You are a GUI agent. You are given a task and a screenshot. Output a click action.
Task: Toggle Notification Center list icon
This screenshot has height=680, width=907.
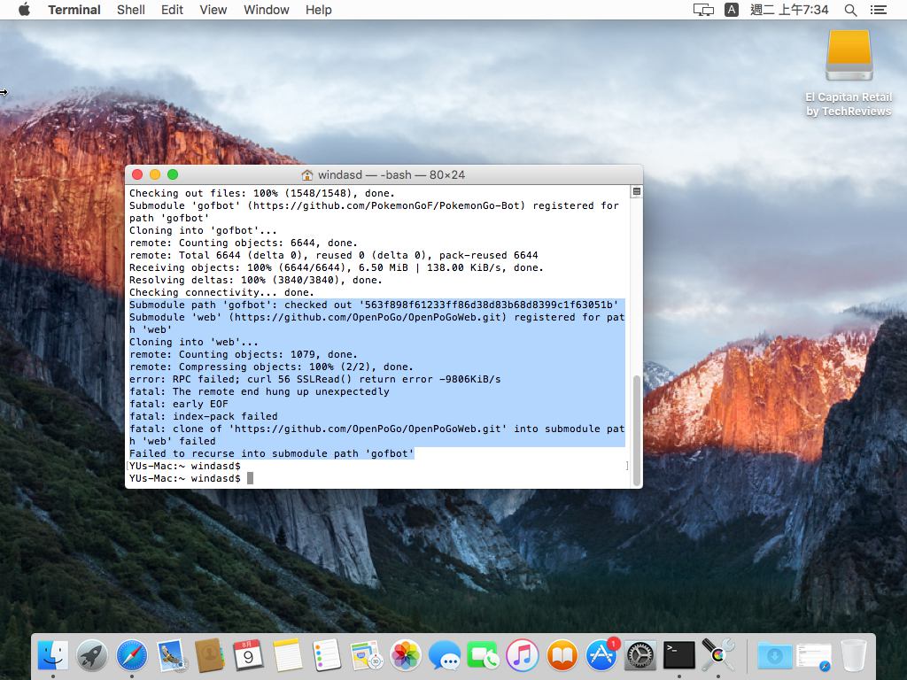click(x=879, y=10)
